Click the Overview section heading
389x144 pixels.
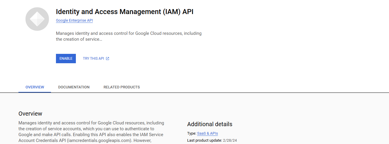click(30, 114)
